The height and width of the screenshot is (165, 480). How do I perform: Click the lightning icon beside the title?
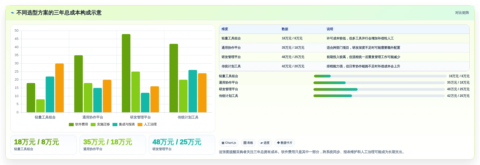(12, 13)
